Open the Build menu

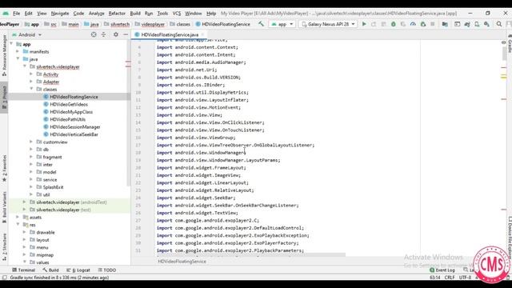(x=135, y=14)
